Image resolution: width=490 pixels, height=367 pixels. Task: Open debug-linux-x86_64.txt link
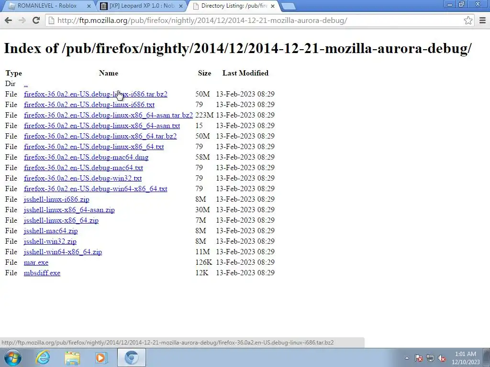click(94, 147)
